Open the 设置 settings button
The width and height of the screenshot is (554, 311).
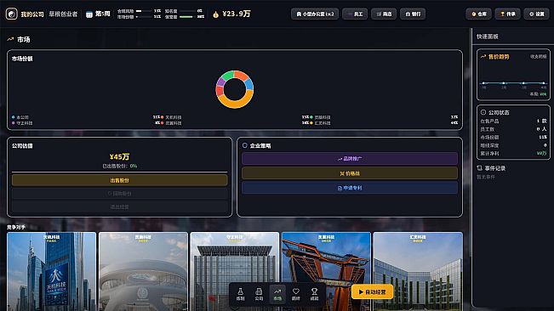click(x=536, y=14)
